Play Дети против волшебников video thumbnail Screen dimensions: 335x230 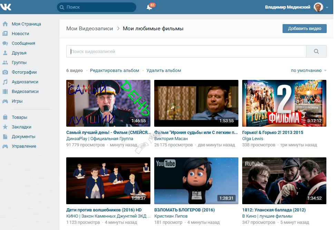108,181
